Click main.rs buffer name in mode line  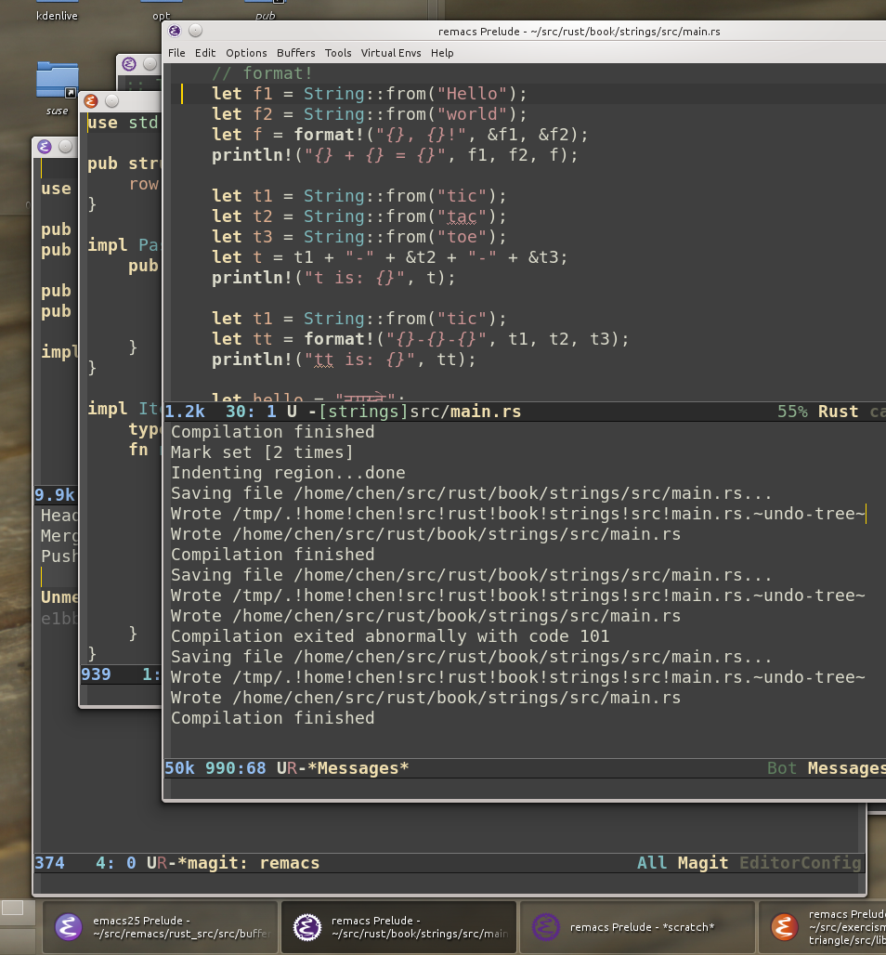point(486,412)
